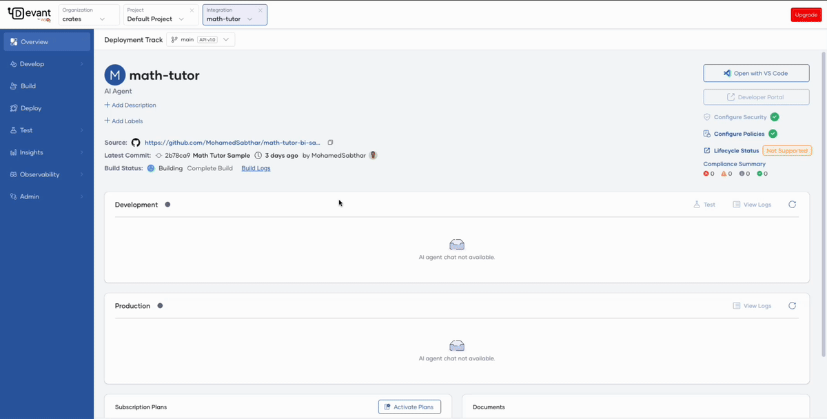827x419 pixels.
Task: Click the Test flask sidebar icon
Action: pyautogui.click(x=14, y=130)
